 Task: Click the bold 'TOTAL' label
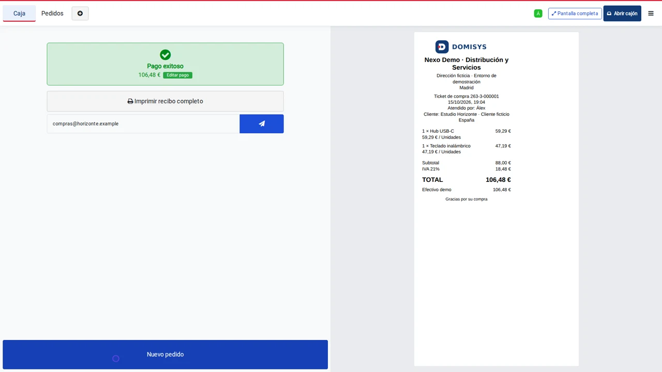432,180
